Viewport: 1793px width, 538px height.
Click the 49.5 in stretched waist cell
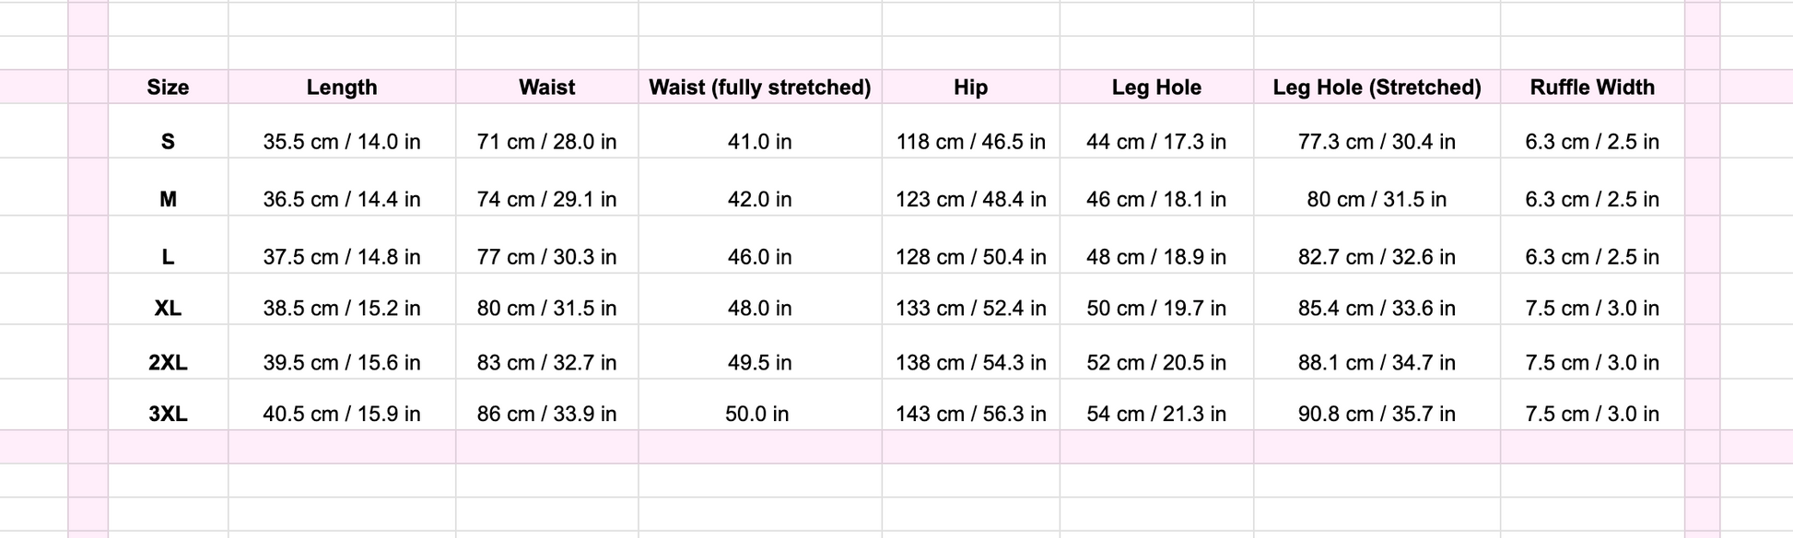pos(759,362)
